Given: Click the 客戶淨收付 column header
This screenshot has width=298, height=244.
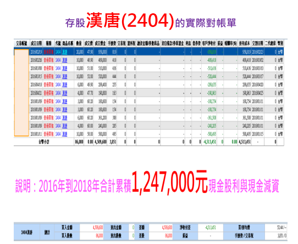Looking at the screenshot, I should (209, 43).
